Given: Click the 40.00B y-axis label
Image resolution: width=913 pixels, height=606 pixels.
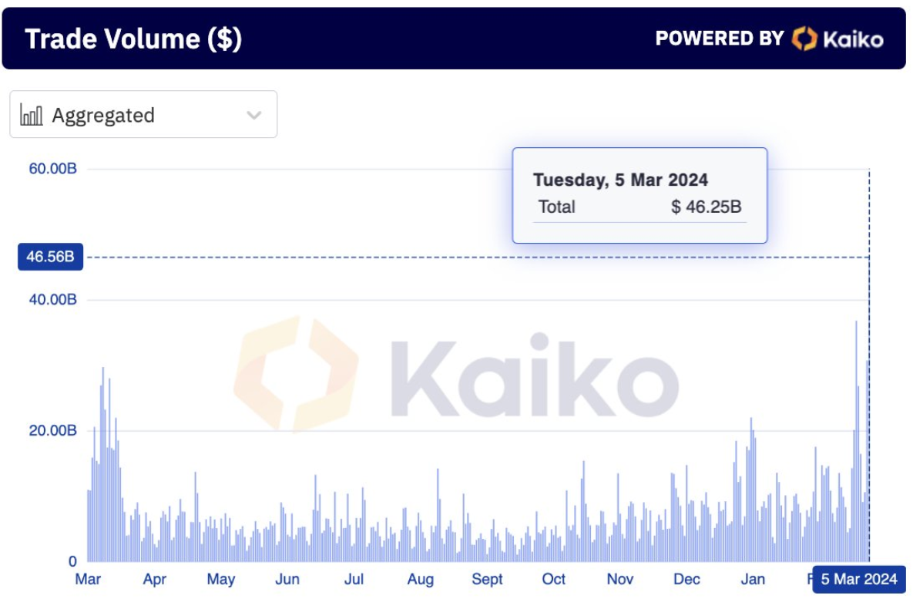Looking at the screenshot, I should (x=52, y=299).
